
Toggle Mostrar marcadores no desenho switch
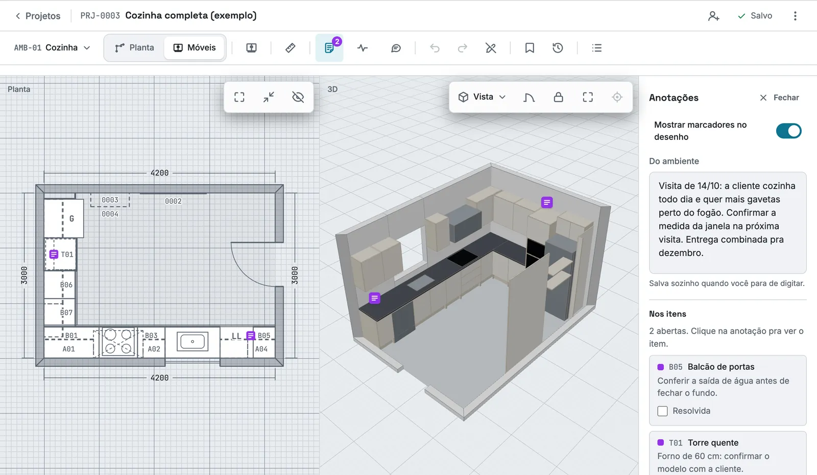788,131
